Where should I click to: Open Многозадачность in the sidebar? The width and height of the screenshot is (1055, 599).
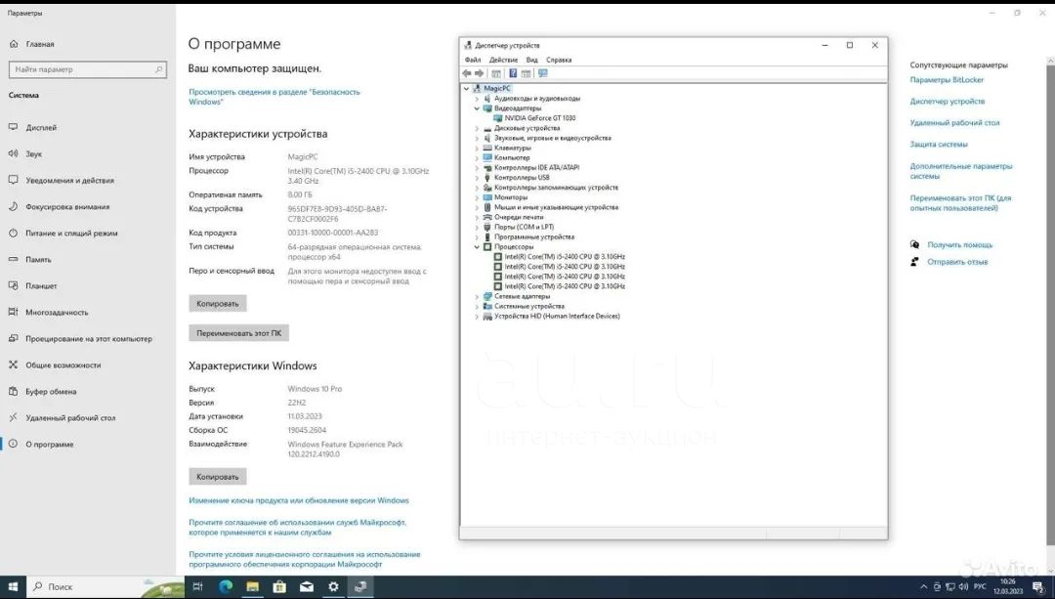[x=57, y=313]
